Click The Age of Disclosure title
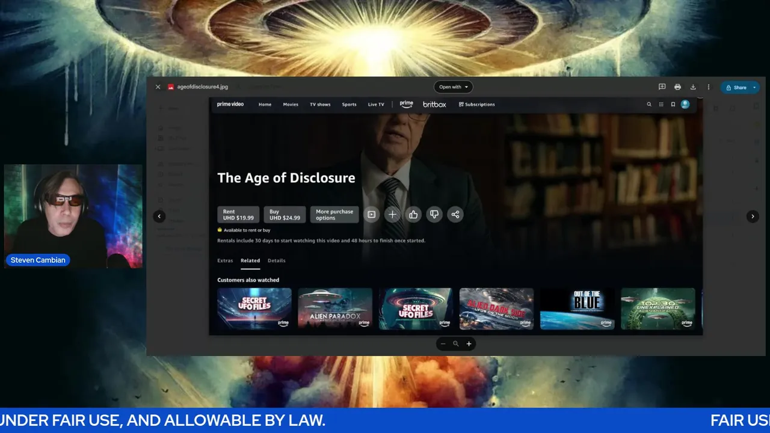Image resolution: width=770 pixels, height=433 pixels. pos(286,178)
